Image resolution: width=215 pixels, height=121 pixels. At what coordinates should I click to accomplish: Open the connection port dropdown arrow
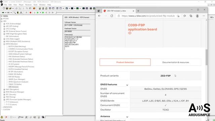[x=6, y=13]
